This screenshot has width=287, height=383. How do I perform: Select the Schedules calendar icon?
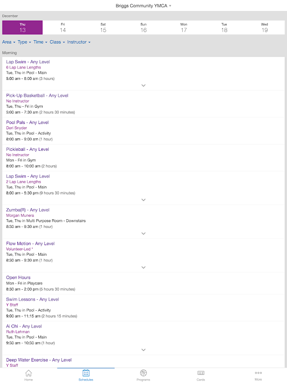click(86, 373)
